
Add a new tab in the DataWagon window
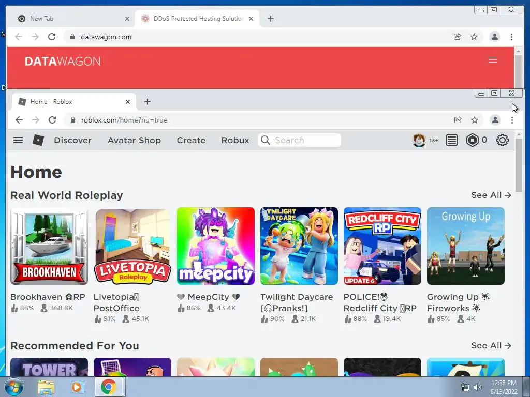(270, 19)
